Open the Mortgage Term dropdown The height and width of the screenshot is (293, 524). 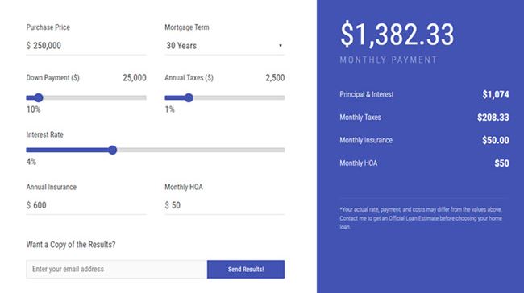[x=225, y=46]
